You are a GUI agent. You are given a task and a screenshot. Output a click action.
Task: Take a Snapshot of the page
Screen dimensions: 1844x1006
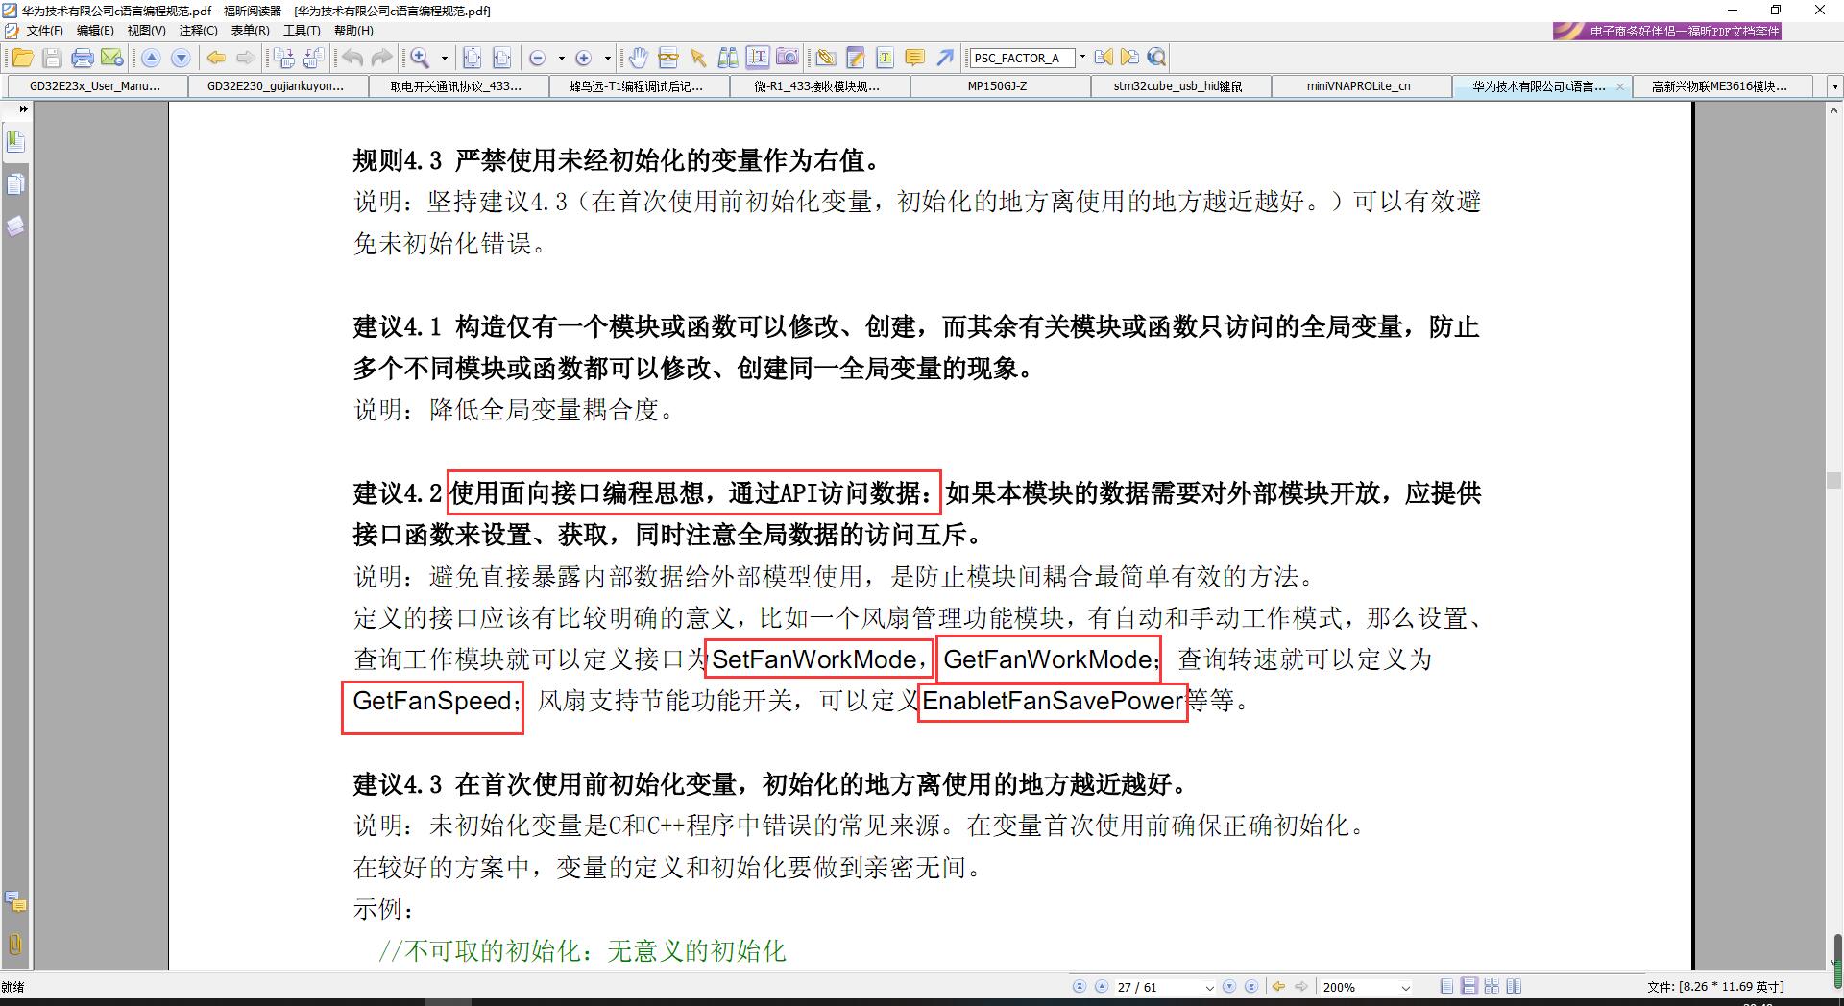(x=788, y=58)
